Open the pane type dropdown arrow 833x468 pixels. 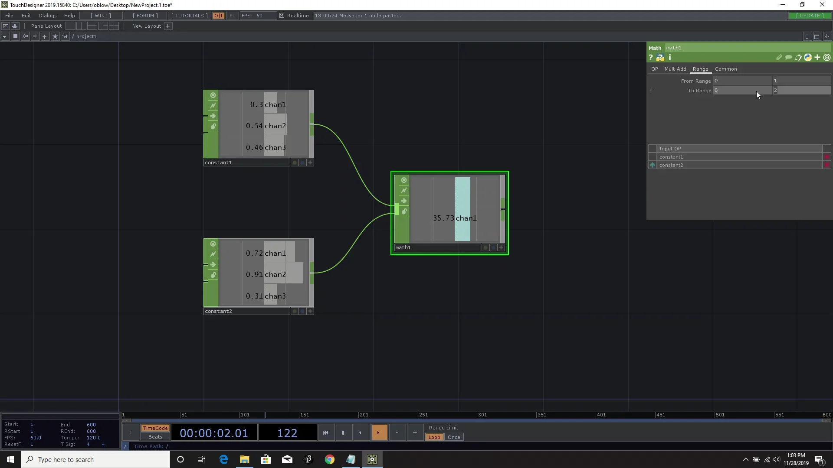click(x=4, y=36)
